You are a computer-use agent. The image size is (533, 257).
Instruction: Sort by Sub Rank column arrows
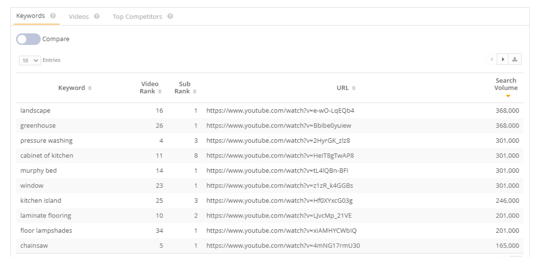pos(194,91)
